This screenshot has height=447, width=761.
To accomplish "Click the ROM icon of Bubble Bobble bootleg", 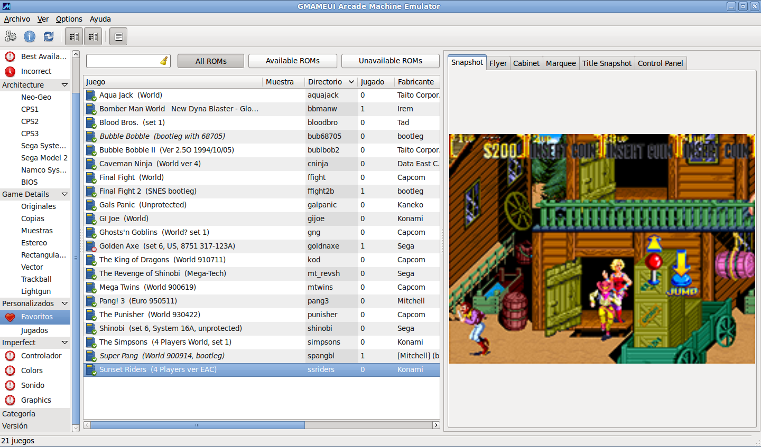I will pos(91,137).
